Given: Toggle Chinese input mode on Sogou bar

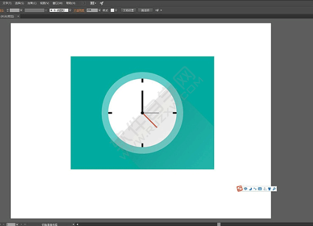Looking at the screenshot, I should [x=246, y=188].
